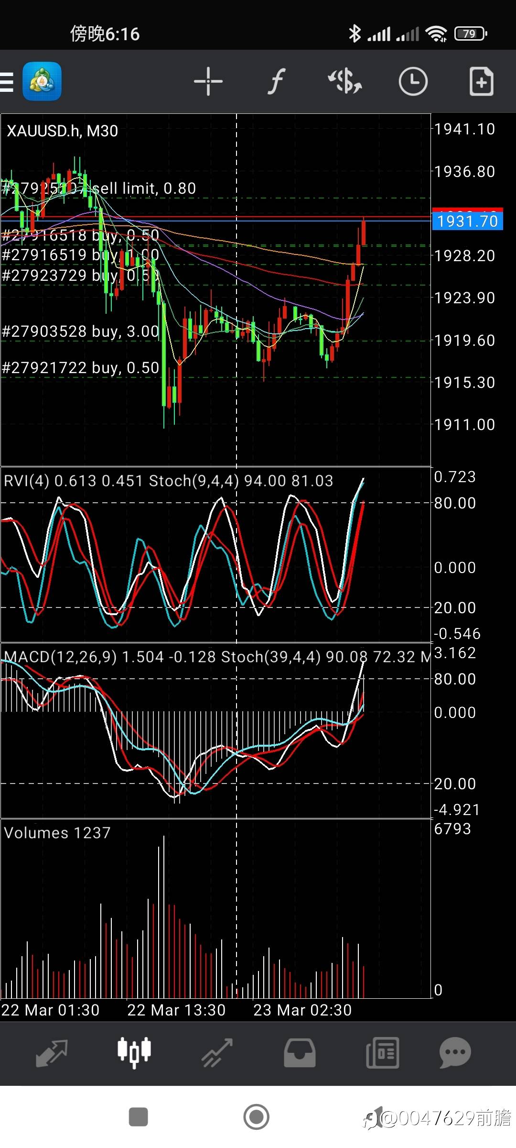Screen dimensions: 516x1148
Task: Tap the Wi-Fi status icon
Action: (436, 33)
